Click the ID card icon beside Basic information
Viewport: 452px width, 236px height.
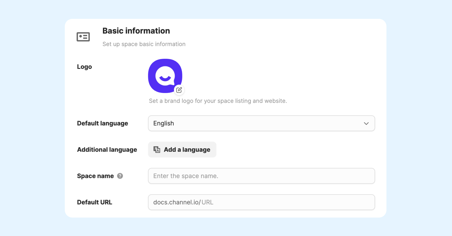click(83, 37)
